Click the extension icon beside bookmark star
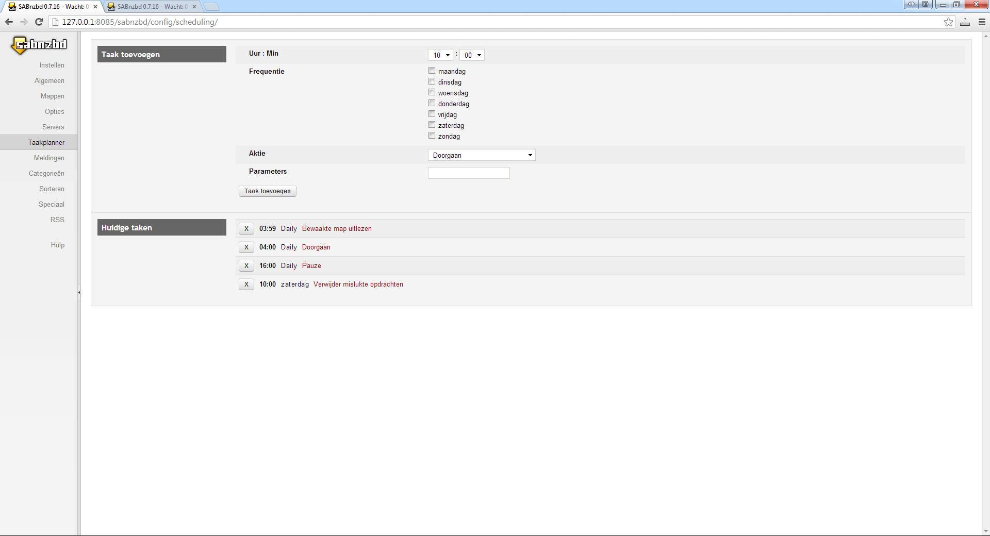The image size is (990, 536). pyautogui.click(x=965, y=22)
